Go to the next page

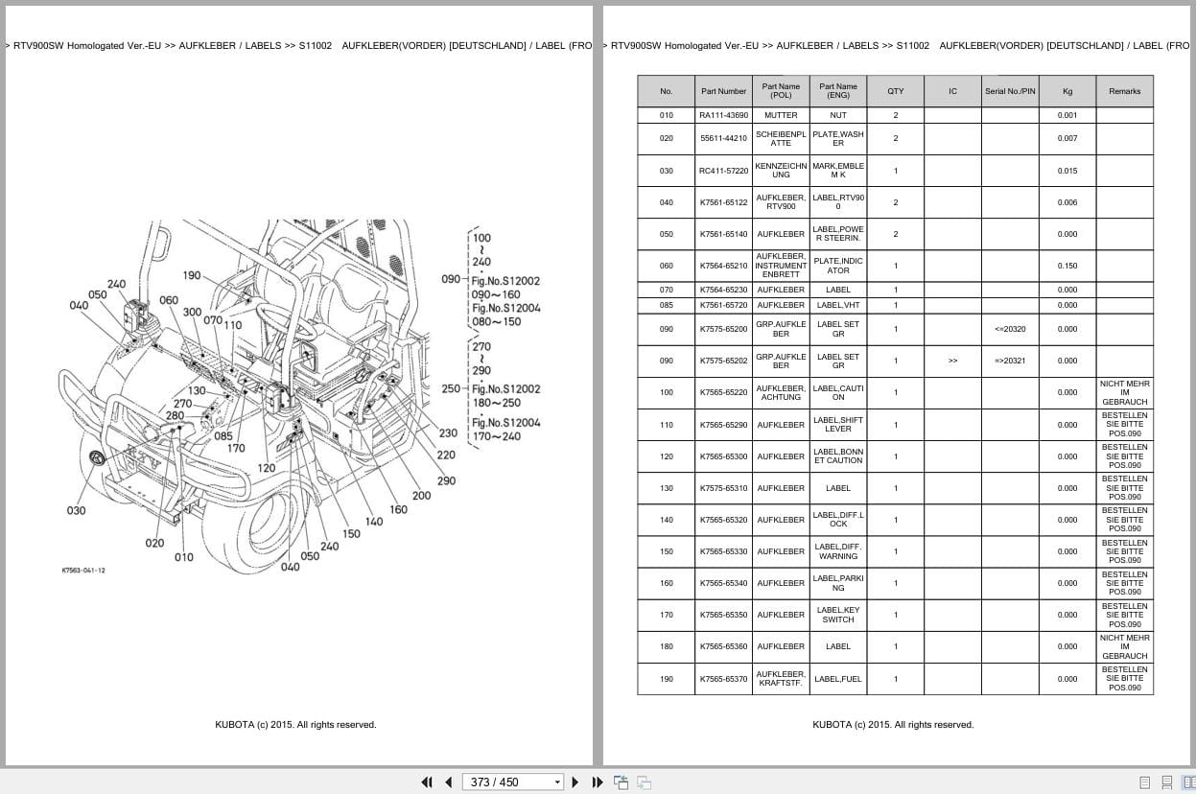[x=575, y=782]
